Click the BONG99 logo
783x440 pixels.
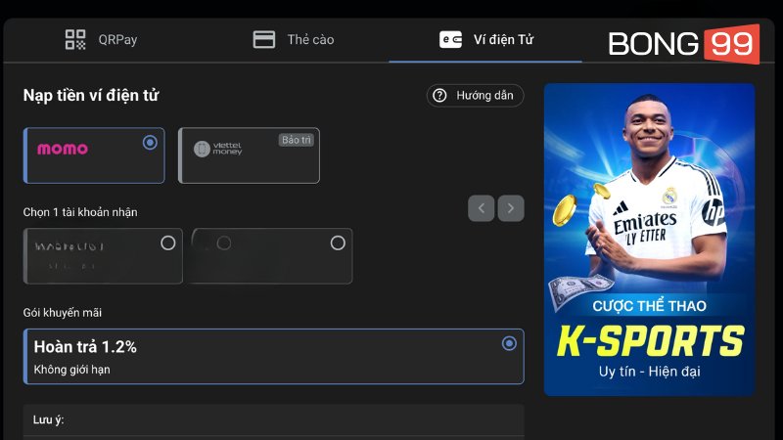click(682, 43)
